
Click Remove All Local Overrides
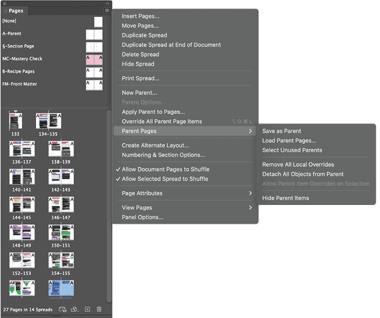(x=298, y=165)
